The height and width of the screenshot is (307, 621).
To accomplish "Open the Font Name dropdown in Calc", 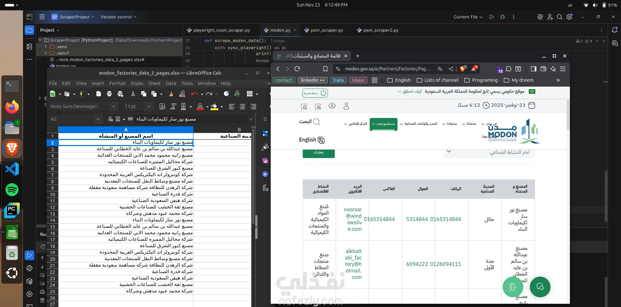I will click(113, 106).
